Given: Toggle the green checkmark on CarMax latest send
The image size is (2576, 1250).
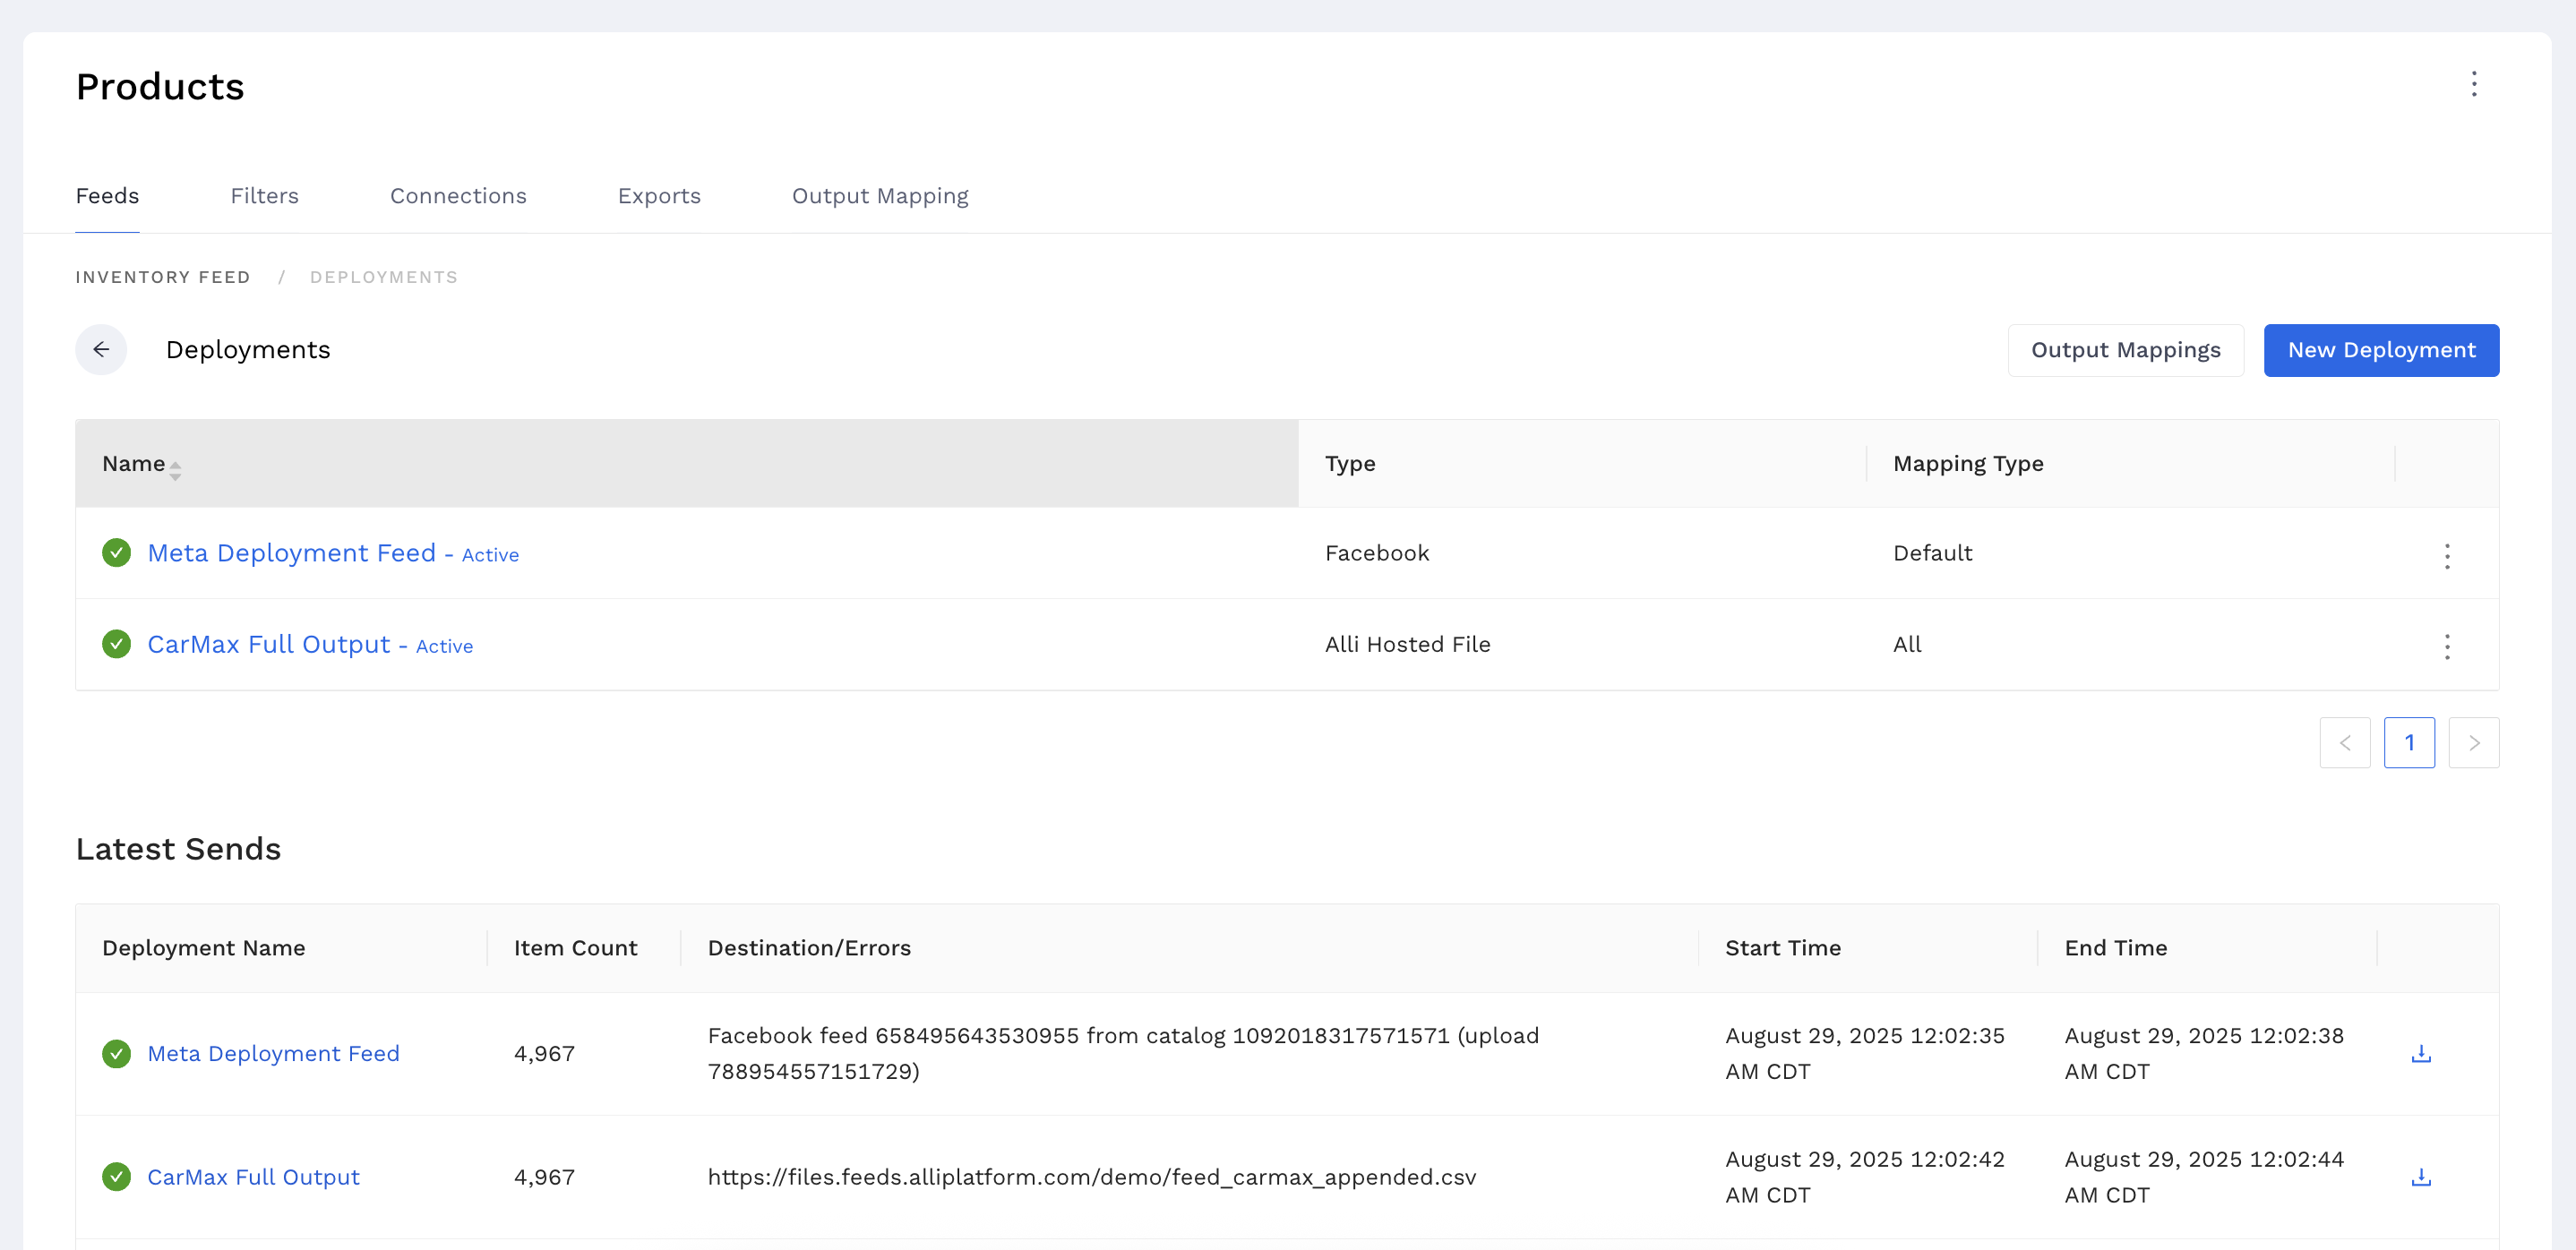Looking at the screenshot, I should tap(116, 1177).
